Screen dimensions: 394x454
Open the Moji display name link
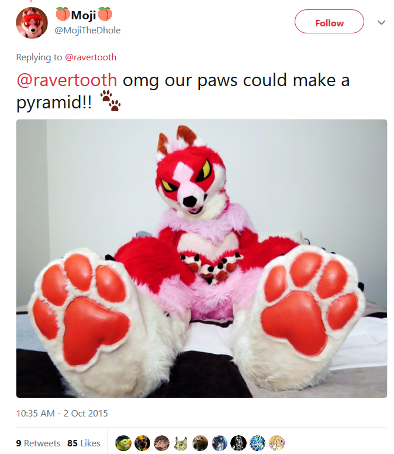[84, 15]
